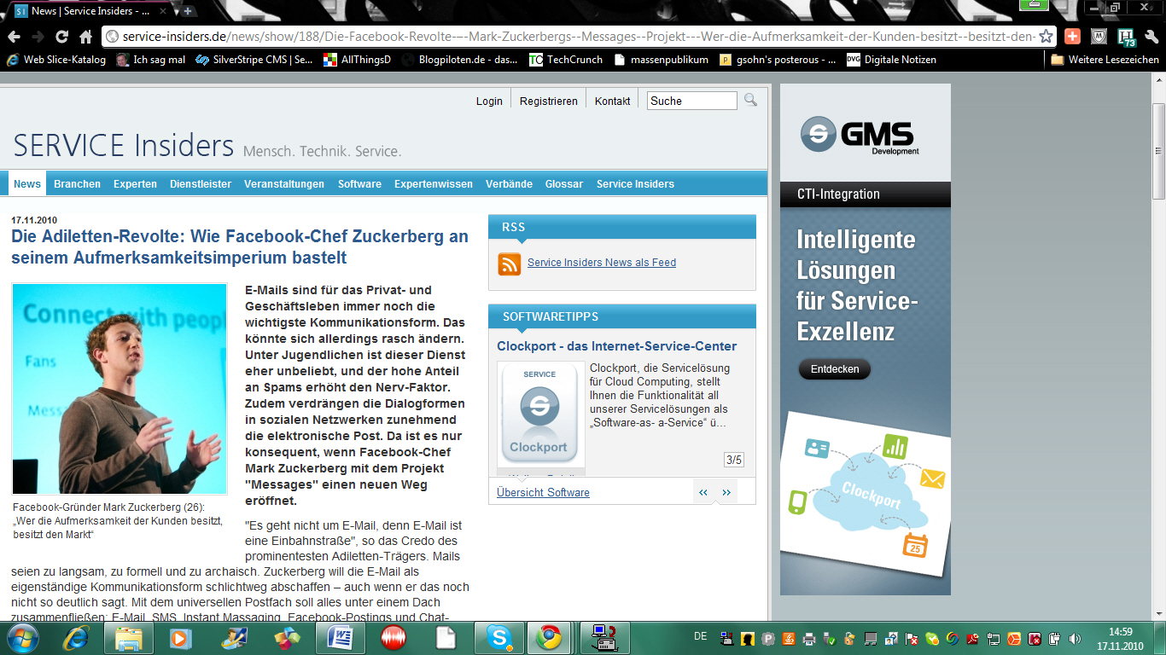The height and width of the screenshot is (655, 1166).
Task: Click the browser reload button
Action: pyautogui.click(x=61, y=37)
